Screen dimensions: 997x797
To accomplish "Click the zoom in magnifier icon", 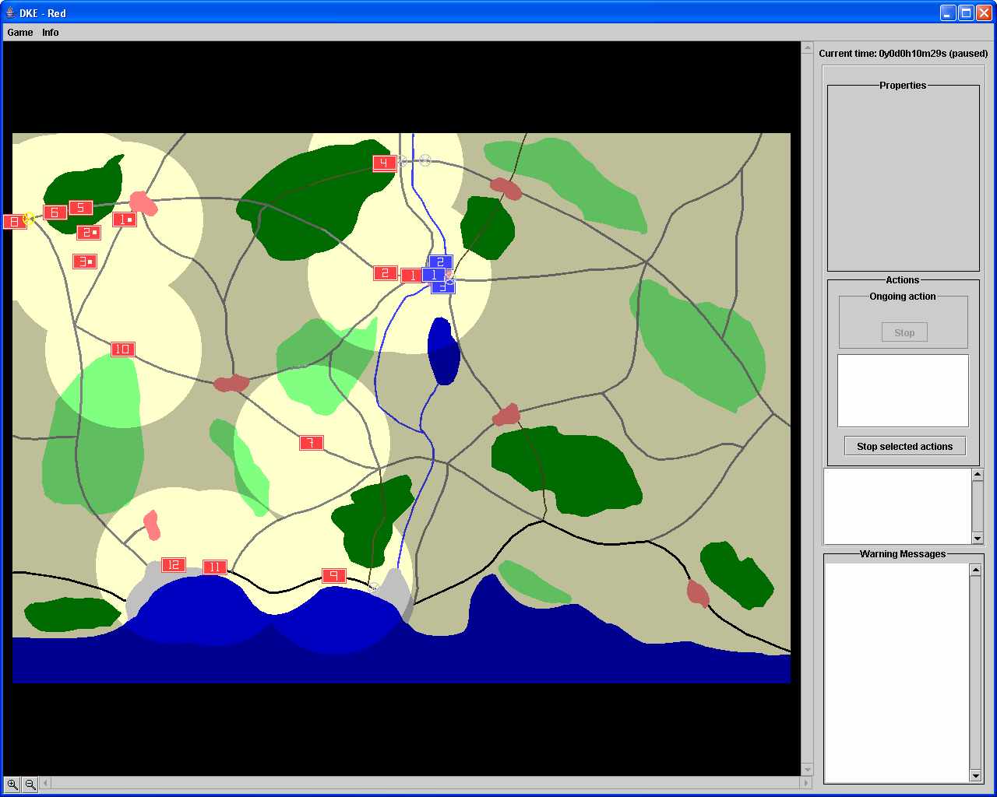I will [12, 785].
